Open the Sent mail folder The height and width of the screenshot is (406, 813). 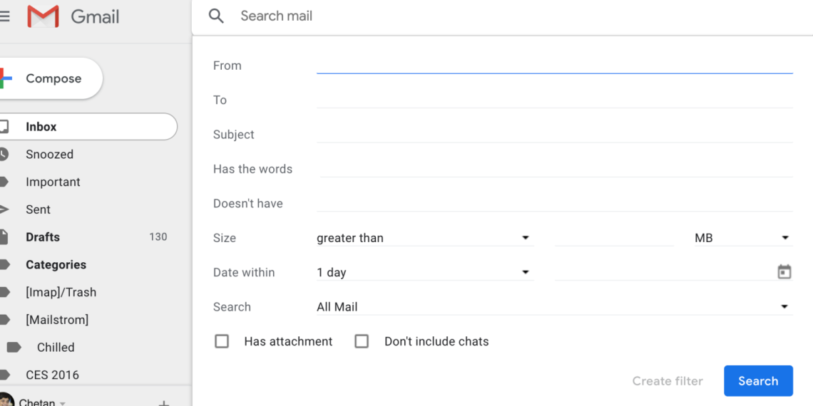38,209
